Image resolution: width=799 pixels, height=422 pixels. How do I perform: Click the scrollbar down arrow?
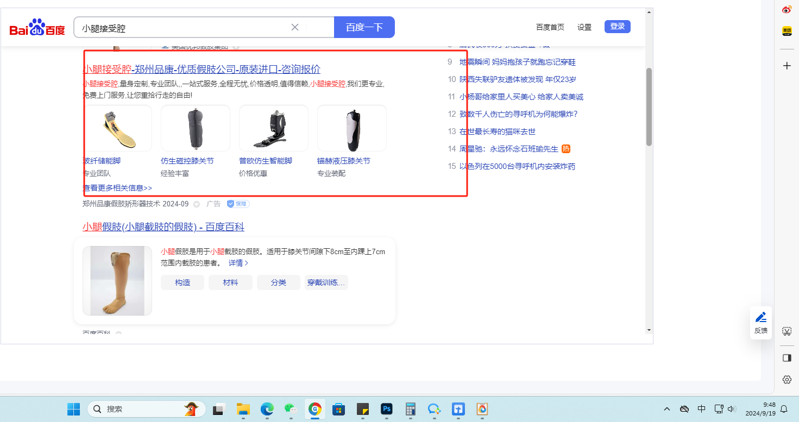pos(649,330)
